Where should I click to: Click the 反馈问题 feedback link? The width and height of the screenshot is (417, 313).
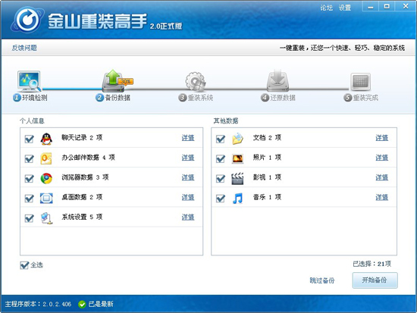(x=24, y=48)
